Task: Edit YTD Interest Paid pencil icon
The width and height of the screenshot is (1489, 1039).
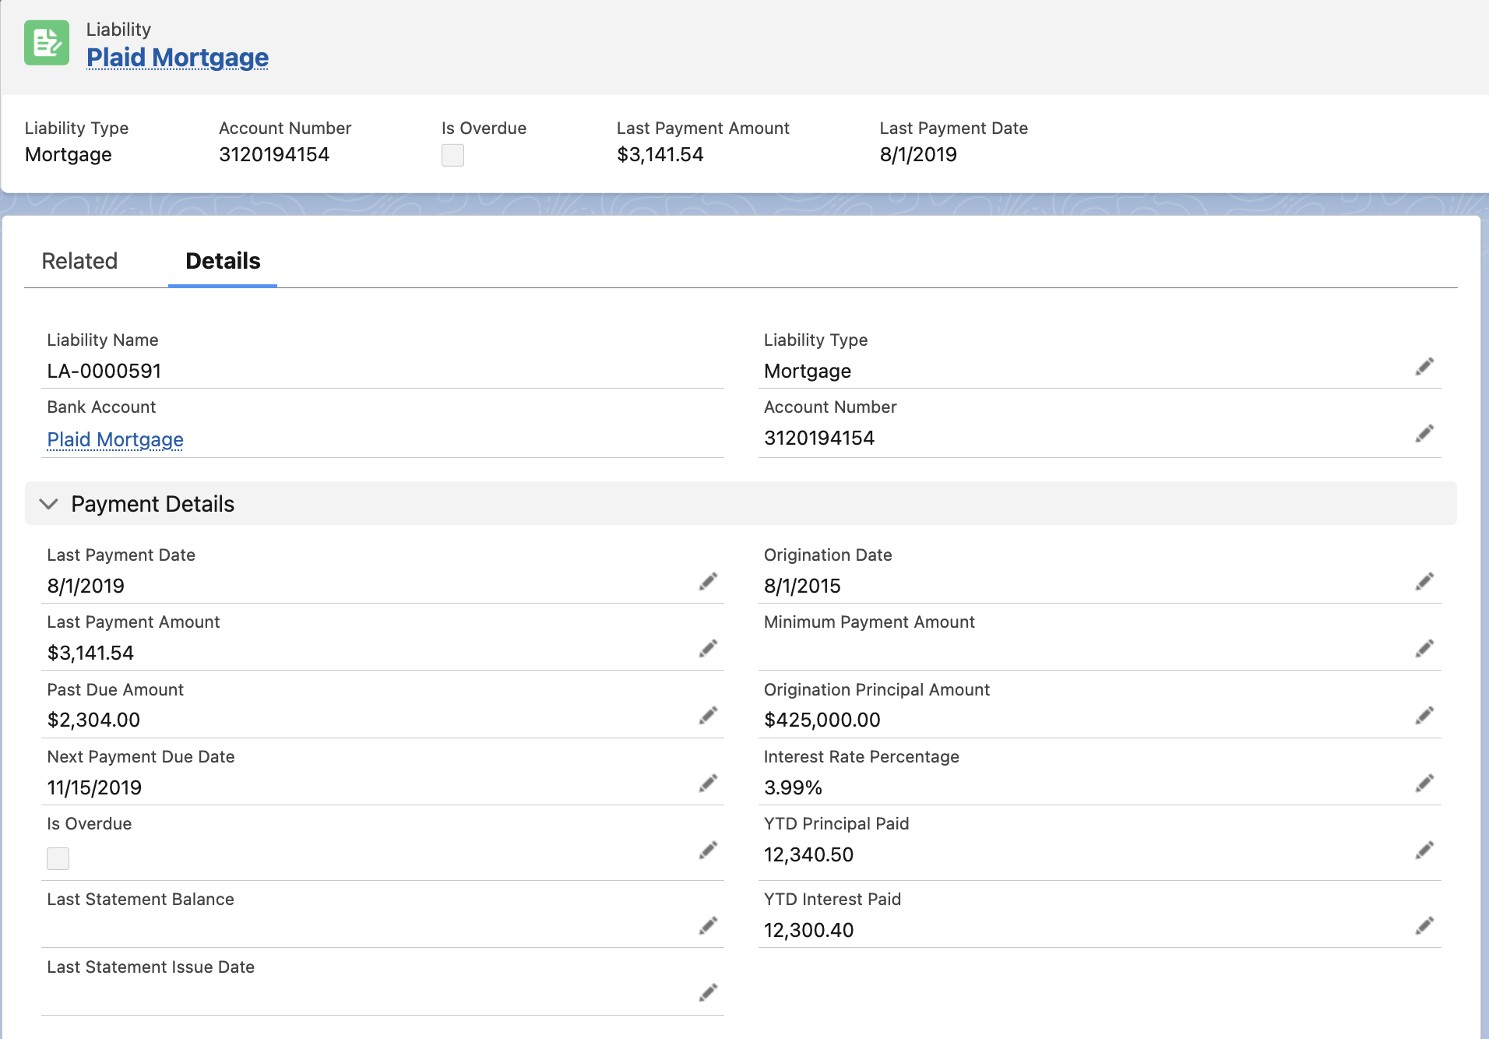Action: coord(1424,926)
